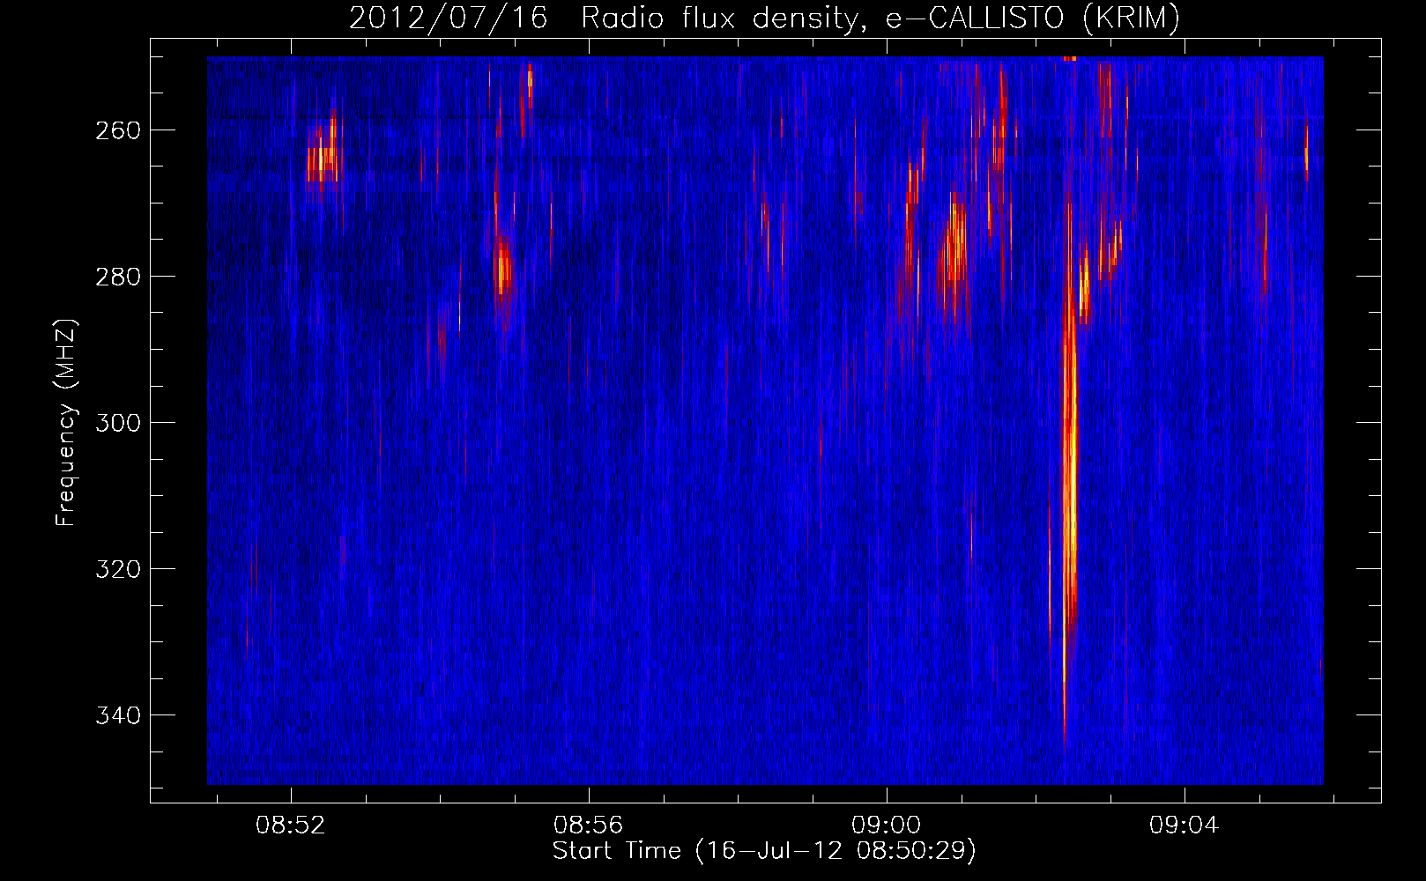1426x881 pixels.
Task: Click the burst patch near 08:52 at 265 MHz
Action: 323,154
